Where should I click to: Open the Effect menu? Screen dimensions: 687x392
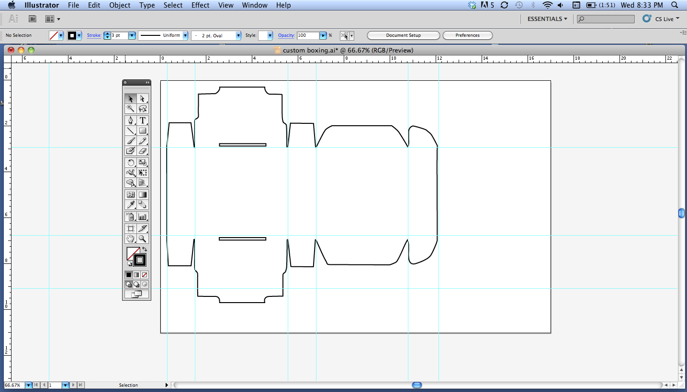pos(200,5)
